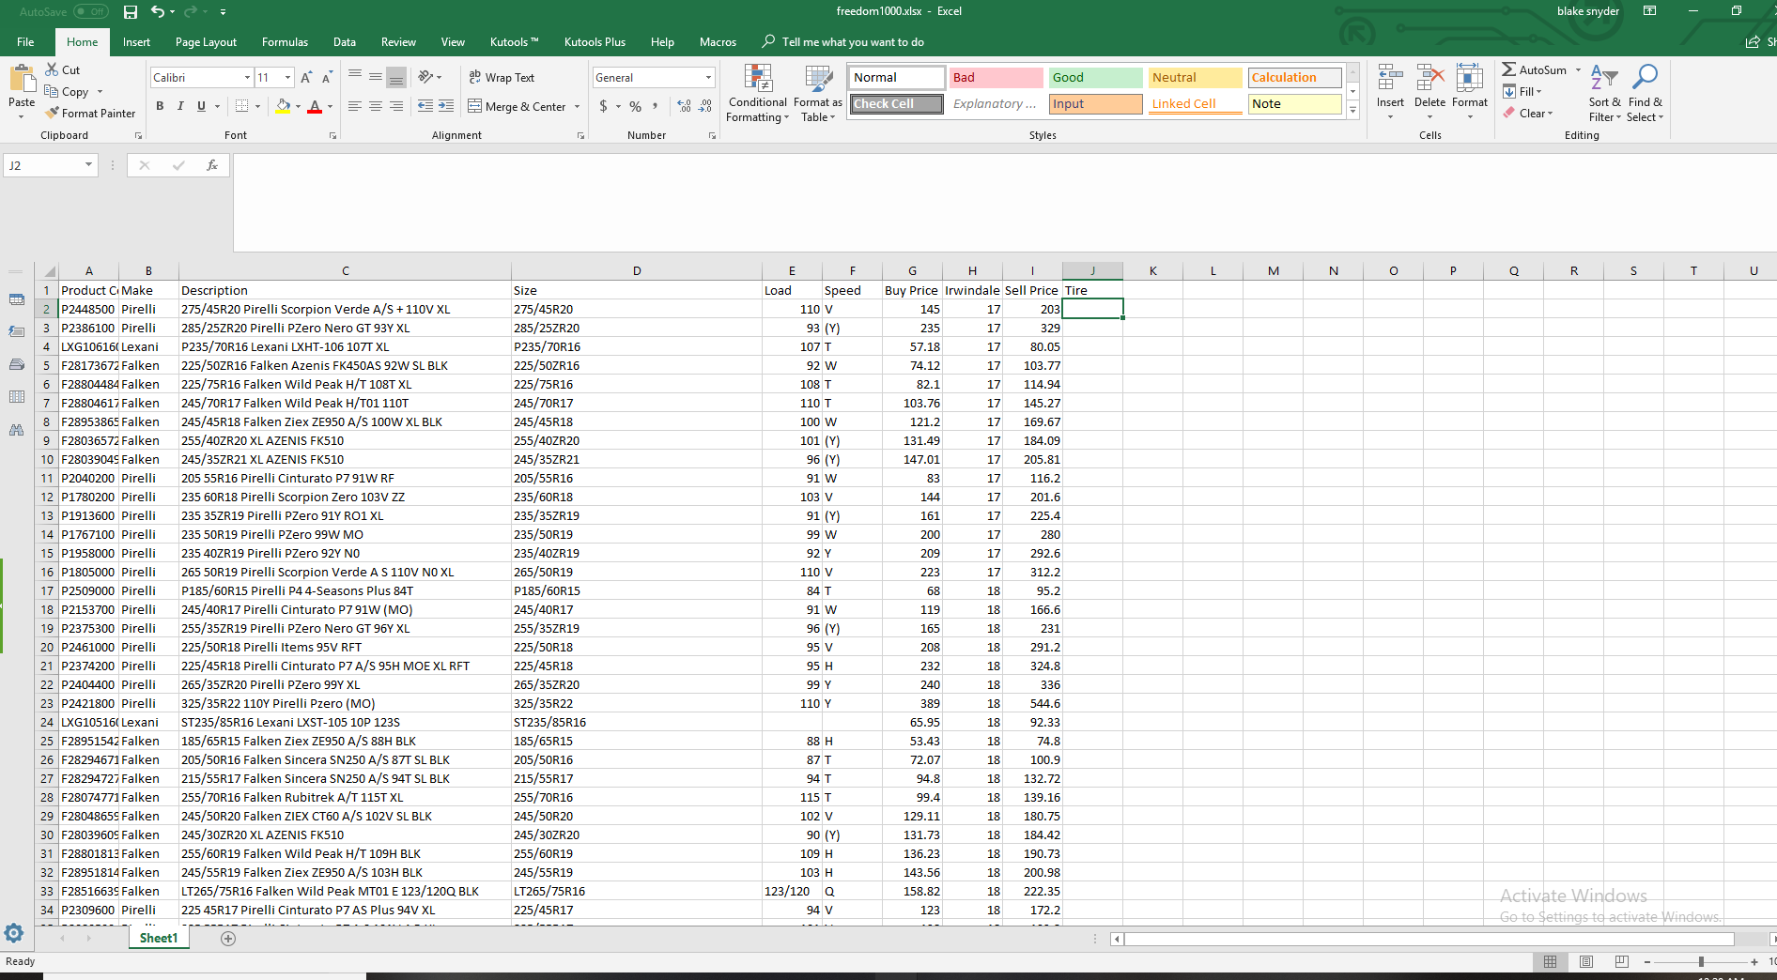Open the File tab
Screen dimensions: 1777x980
(25, 42)
